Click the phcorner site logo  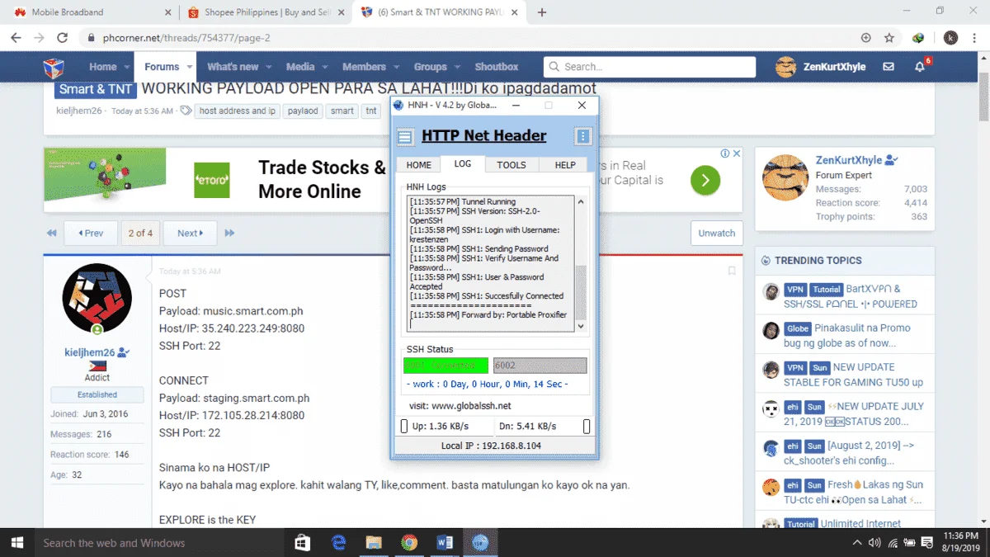tap(54, 67)
